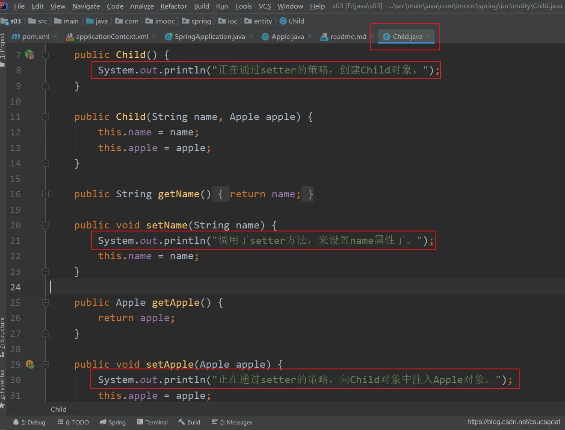Expand the folded getName method at line 16
This screenshot has width=565, height=430.
46,194
